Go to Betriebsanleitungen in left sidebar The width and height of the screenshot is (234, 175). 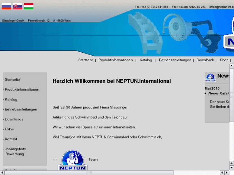point(21,109)
